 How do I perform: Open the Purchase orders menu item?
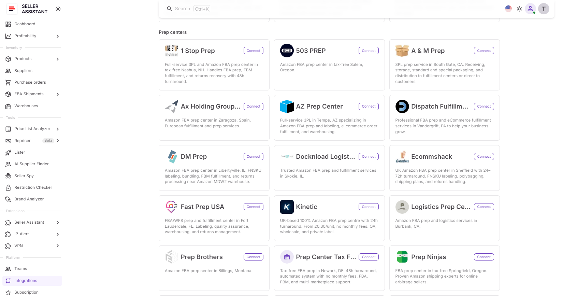coord(32,83)
